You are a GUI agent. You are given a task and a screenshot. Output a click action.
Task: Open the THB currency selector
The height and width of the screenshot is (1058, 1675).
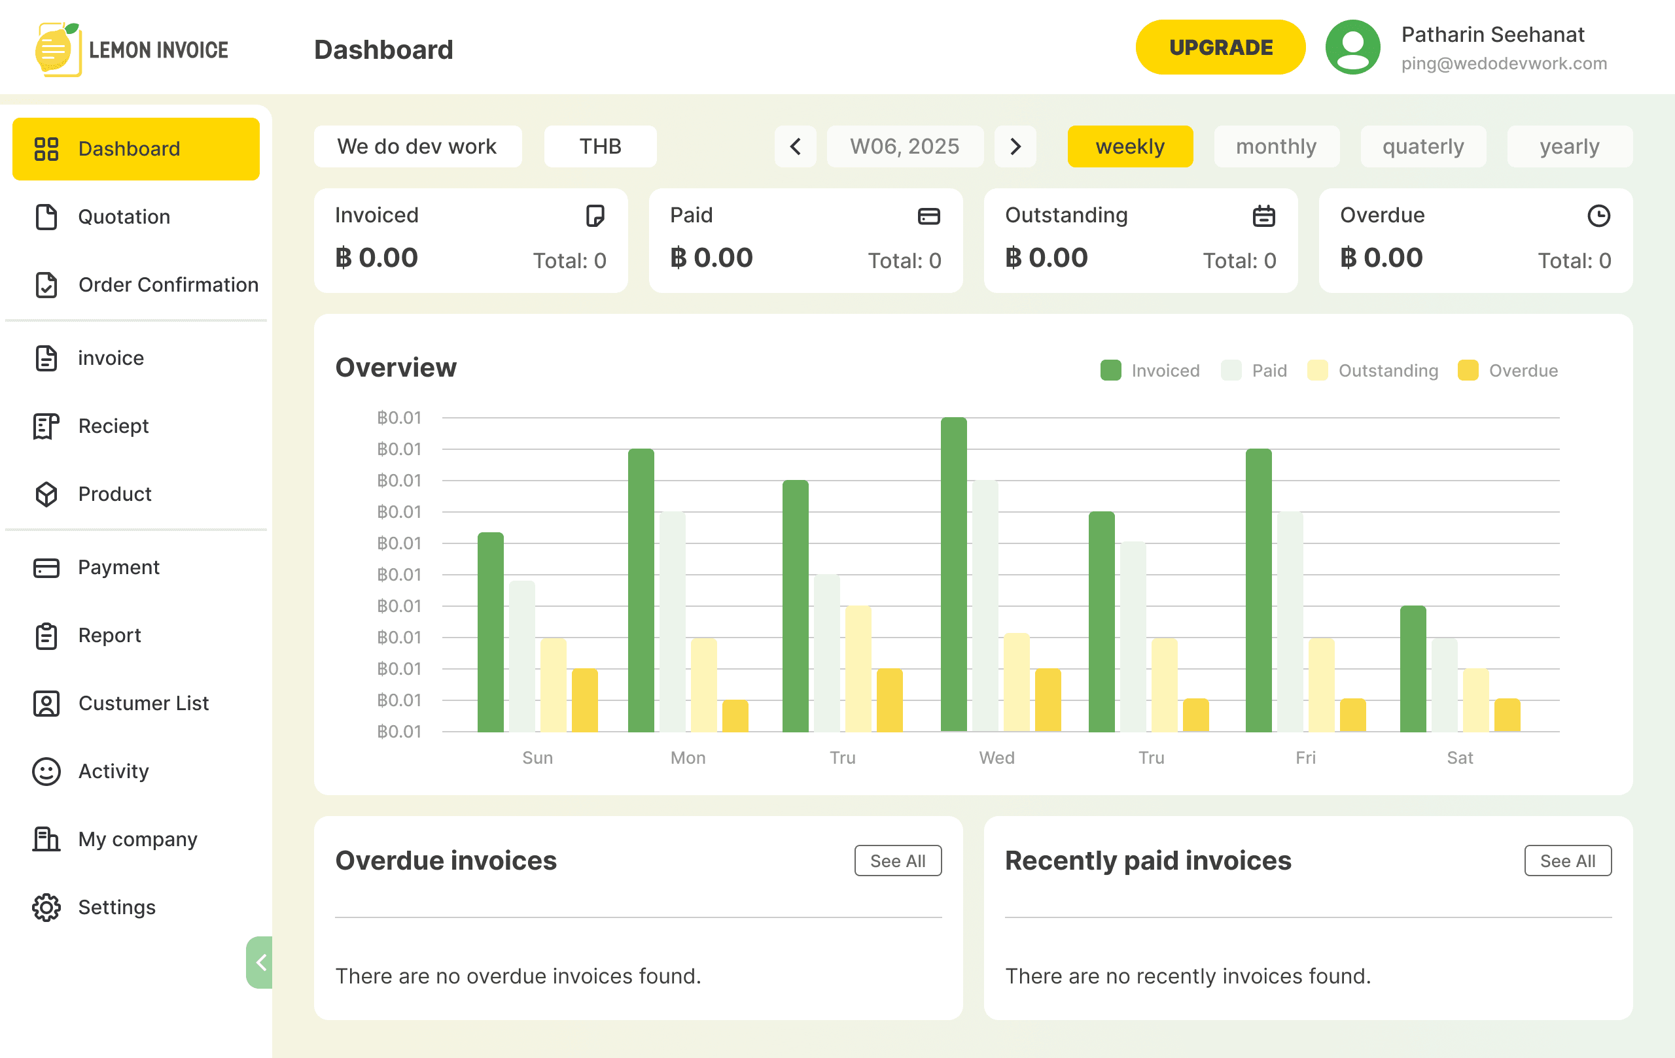(600, 146)
